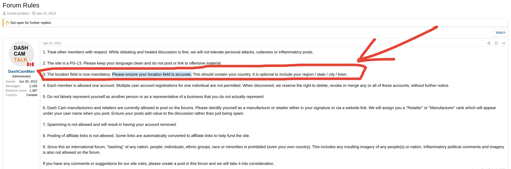The image size is (511, 169).
Task: Click DashCamMan author link under thread title
Action: [18, 13]
